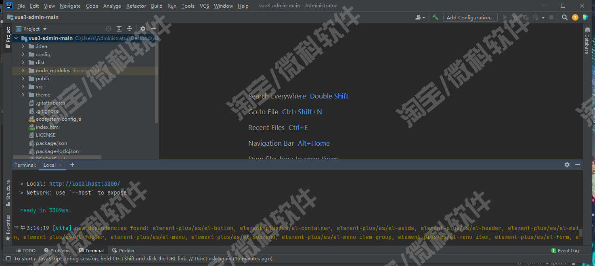Click the Build project hammer icon
Viewport: 595px width, 266px height.
pyautogui.click(x=435, y=17)
